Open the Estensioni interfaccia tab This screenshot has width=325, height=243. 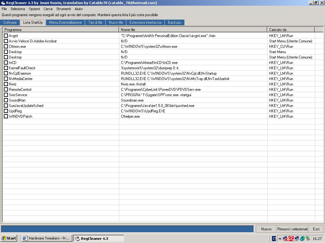click(x=145, y=22)
